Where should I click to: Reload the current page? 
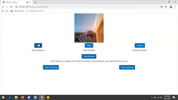[11, 7]
